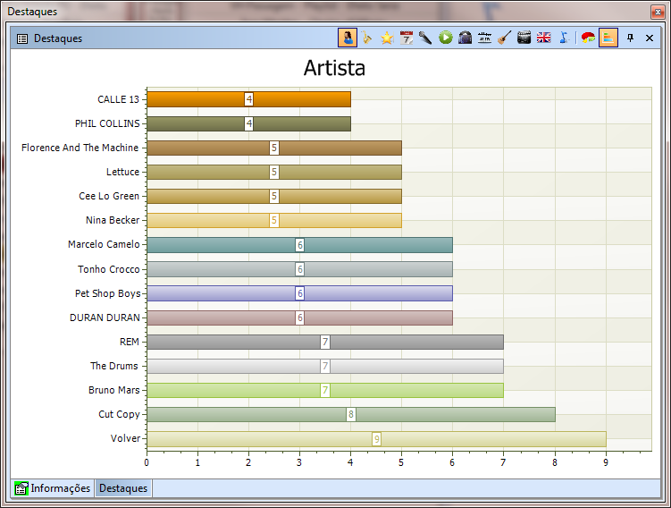The image size is (671, 508).
Task: Click the teal Marcelo Camelo bar
Action: pos(299,245)
